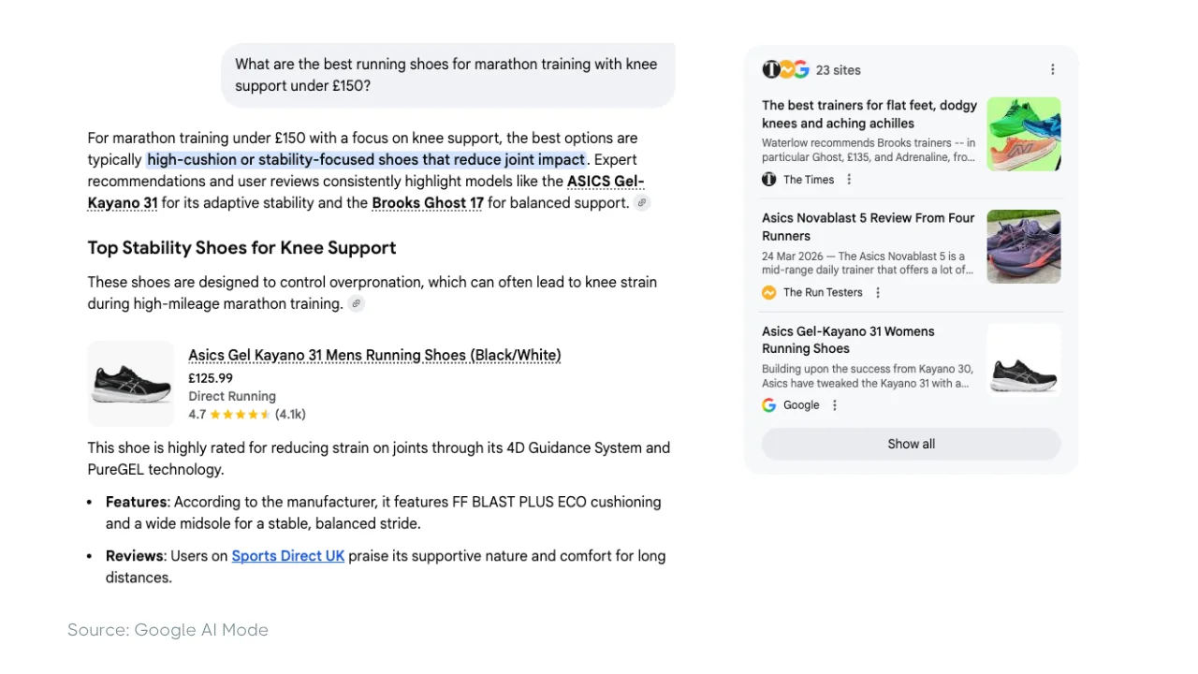Image resolution: width=1198 pixels, height=674 pixels.
Task: Click the Google favicon beside the Kayano source
Action: pos(770,404)
